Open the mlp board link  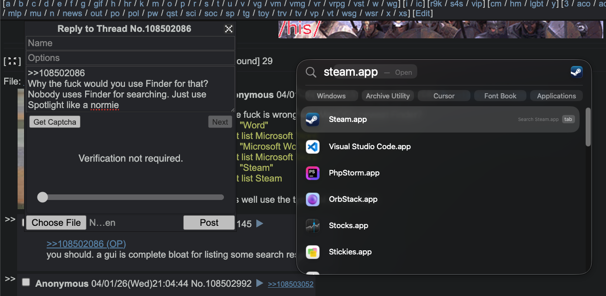tap(14, 13)
